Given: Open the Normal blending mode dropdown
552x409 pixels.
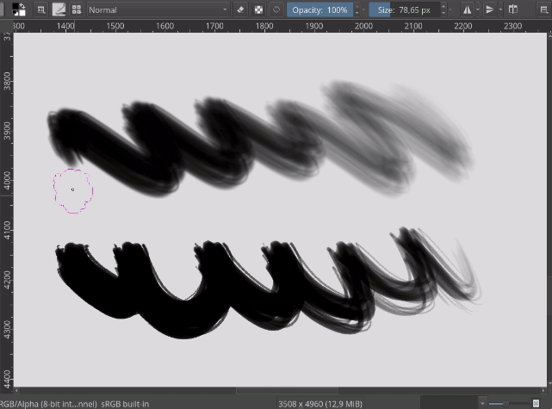Looking at the screenshot, I should [158, 9].
